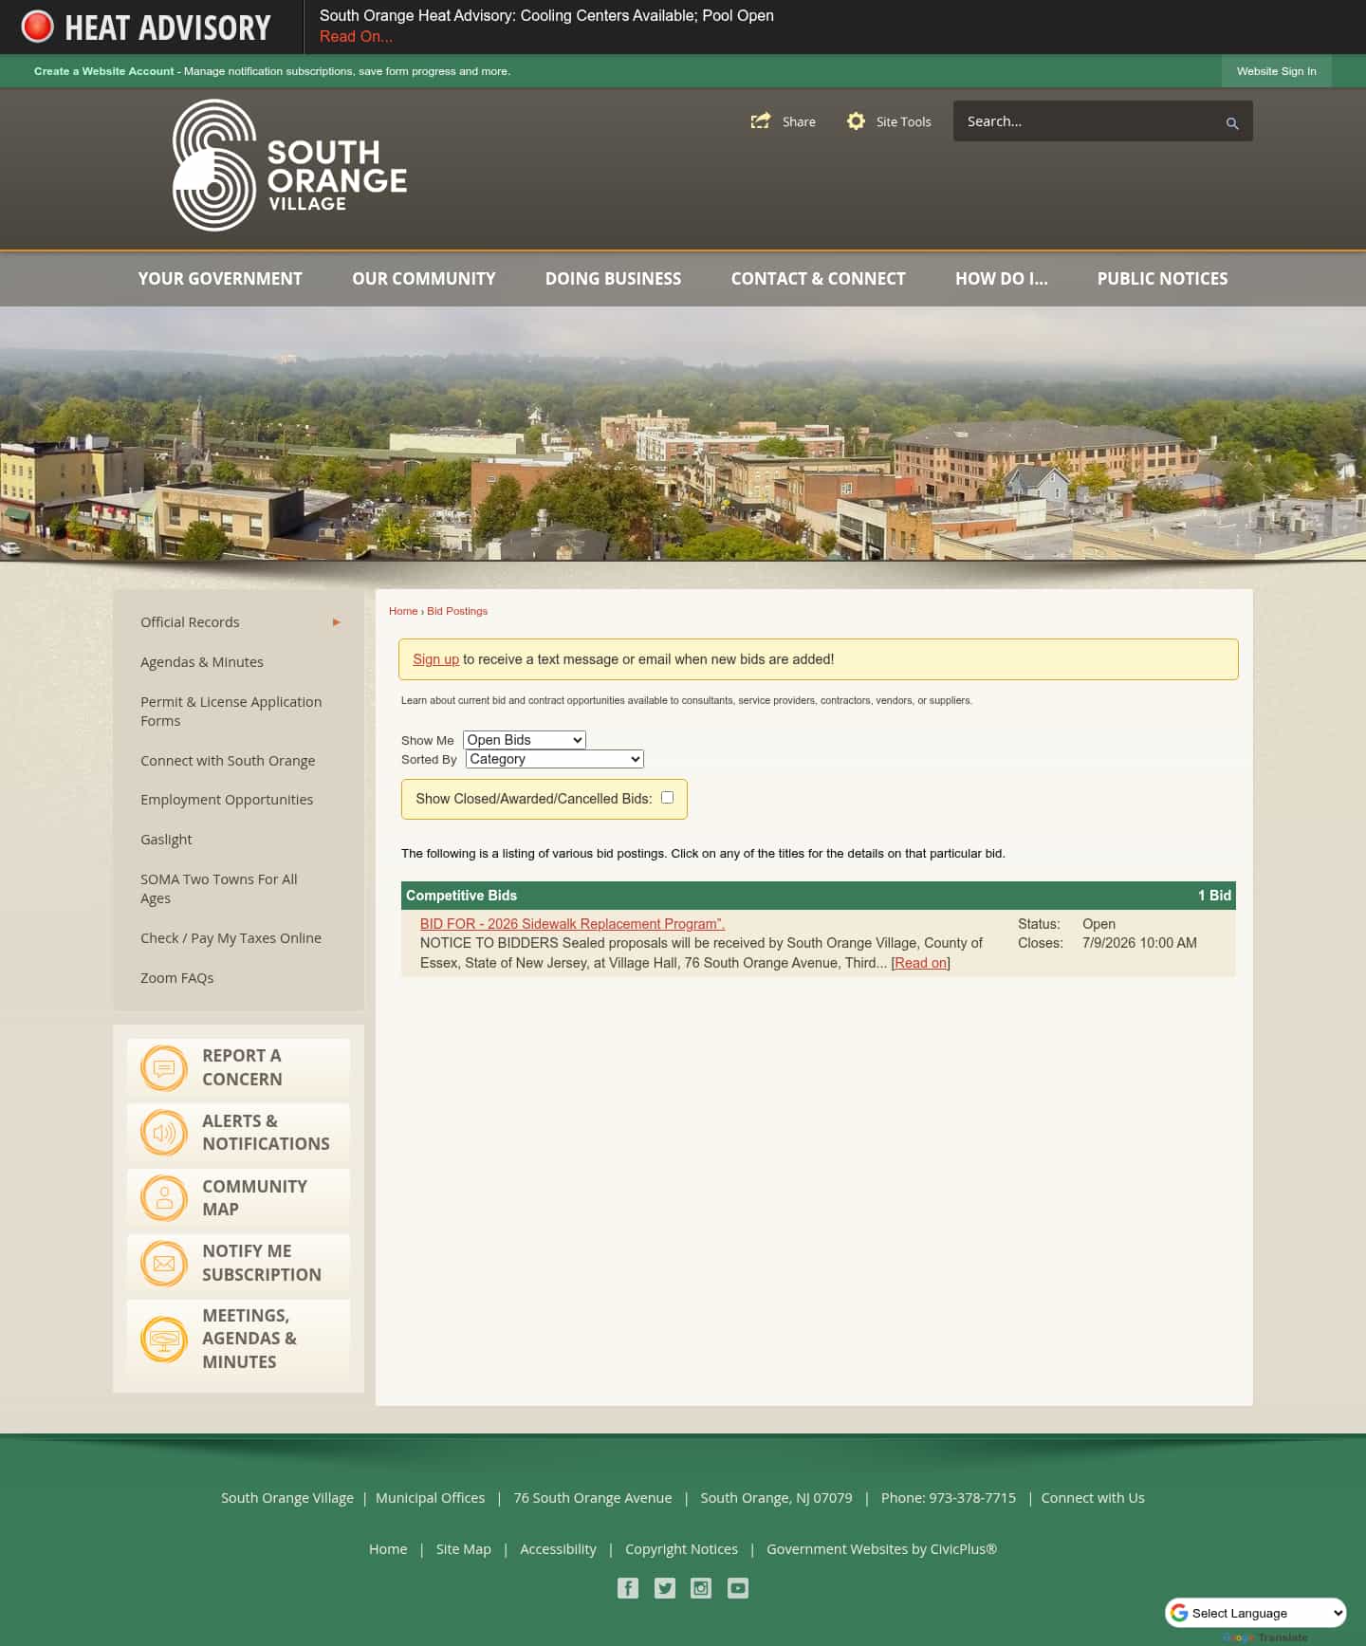This screenshot has width=1366, height=1646.
Task: Click the footer Site Map link
Action: pos(464,1549)
